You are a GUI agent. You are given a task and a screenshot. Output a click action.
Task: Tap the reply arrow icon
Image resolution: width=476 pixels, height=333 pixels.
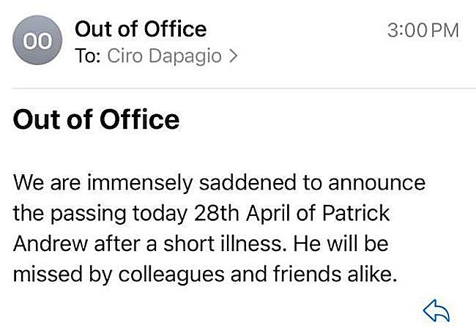click(x=436, y=311)
